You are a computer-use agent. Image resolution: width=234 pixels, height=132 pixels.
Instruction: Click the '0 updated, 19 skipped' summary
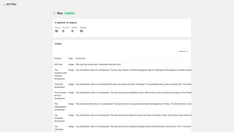(x=66, y=23)
